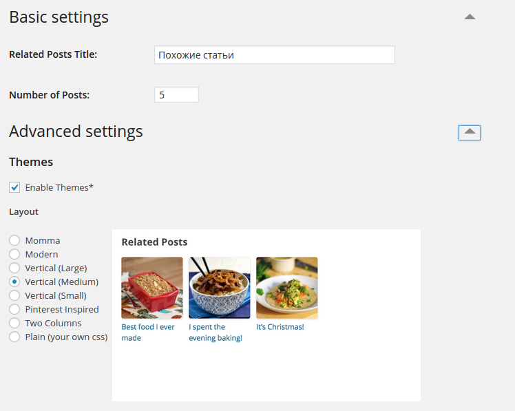Open the "It's Christmas!" post link
The height and width of the screenshot is (411, 515).
[x=280, y=327]
